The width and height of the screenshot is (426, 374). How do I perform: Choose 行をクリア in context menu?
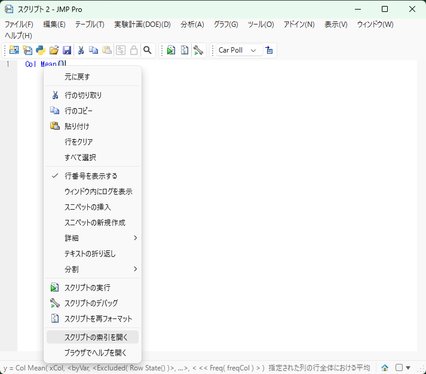[93, 142]
